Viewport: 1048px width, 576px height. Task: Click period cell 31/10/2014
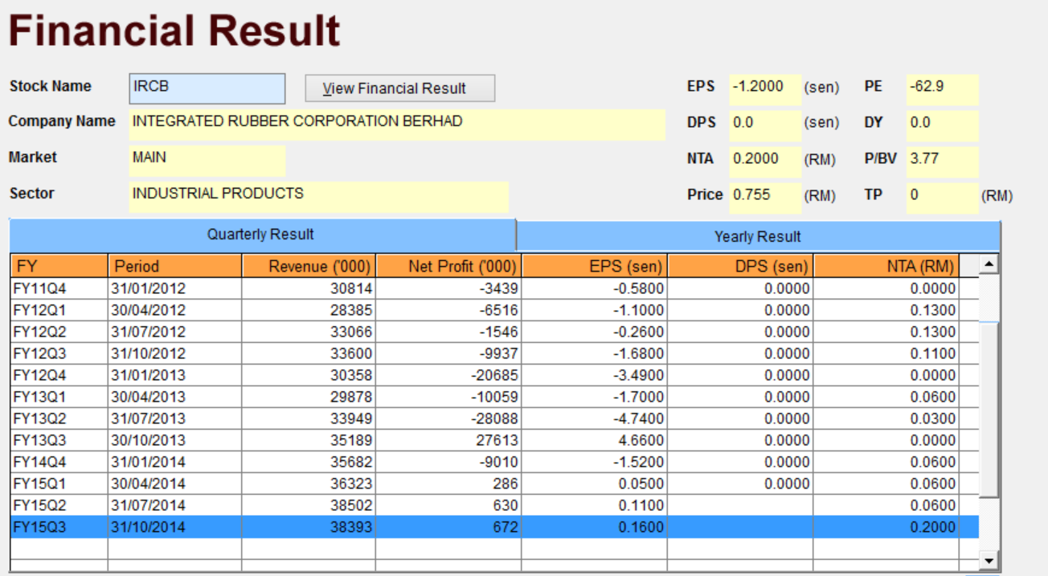point(174,527)
